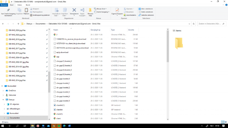
Task: Click Selectie omkeren in the ribbon
Action: pos(147,15)
